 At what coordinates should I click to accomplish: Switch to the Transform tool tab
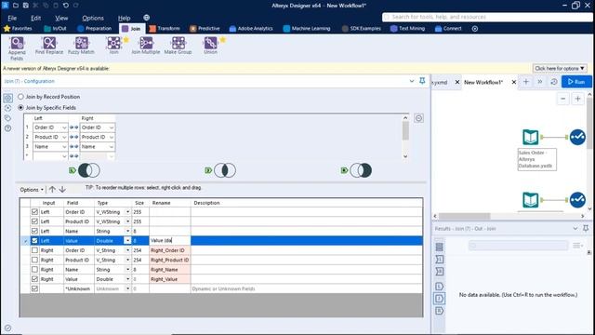point(165,29)
